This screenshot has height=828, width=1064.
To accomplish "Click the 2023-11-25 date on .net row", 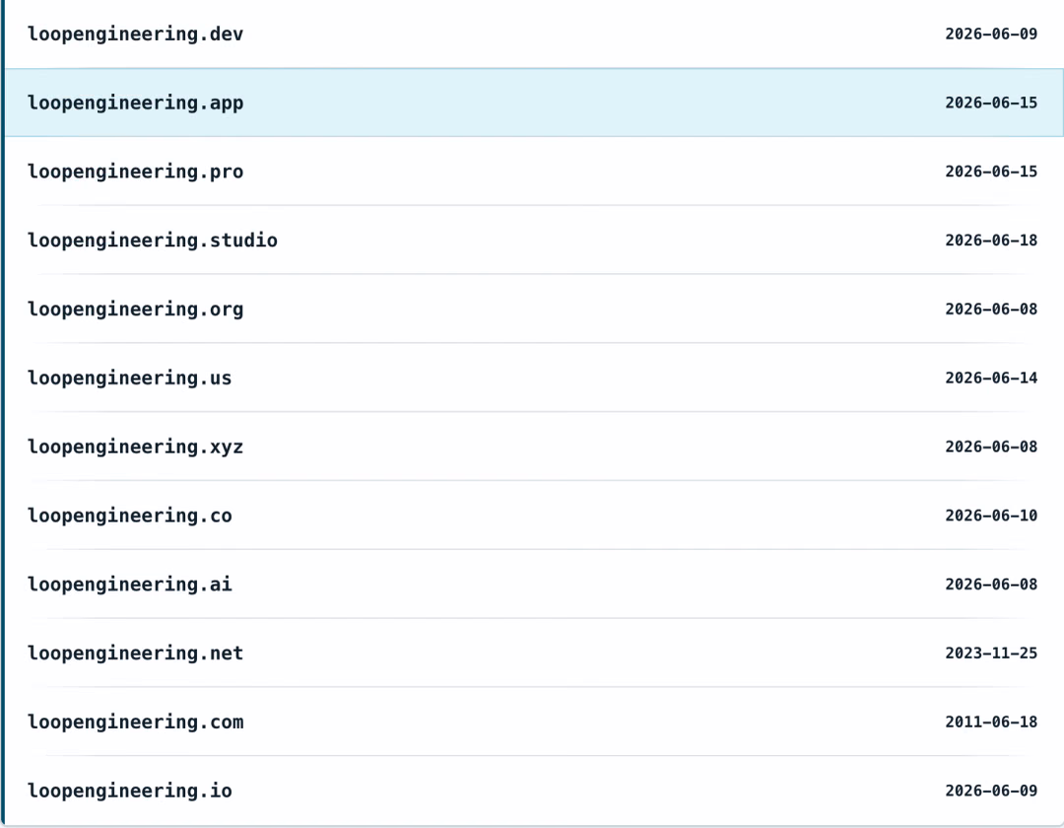I will coord(991,653).
